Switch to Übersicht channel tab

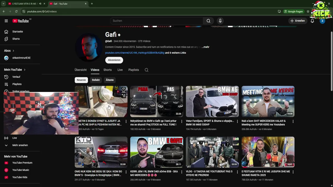(81, 70)
